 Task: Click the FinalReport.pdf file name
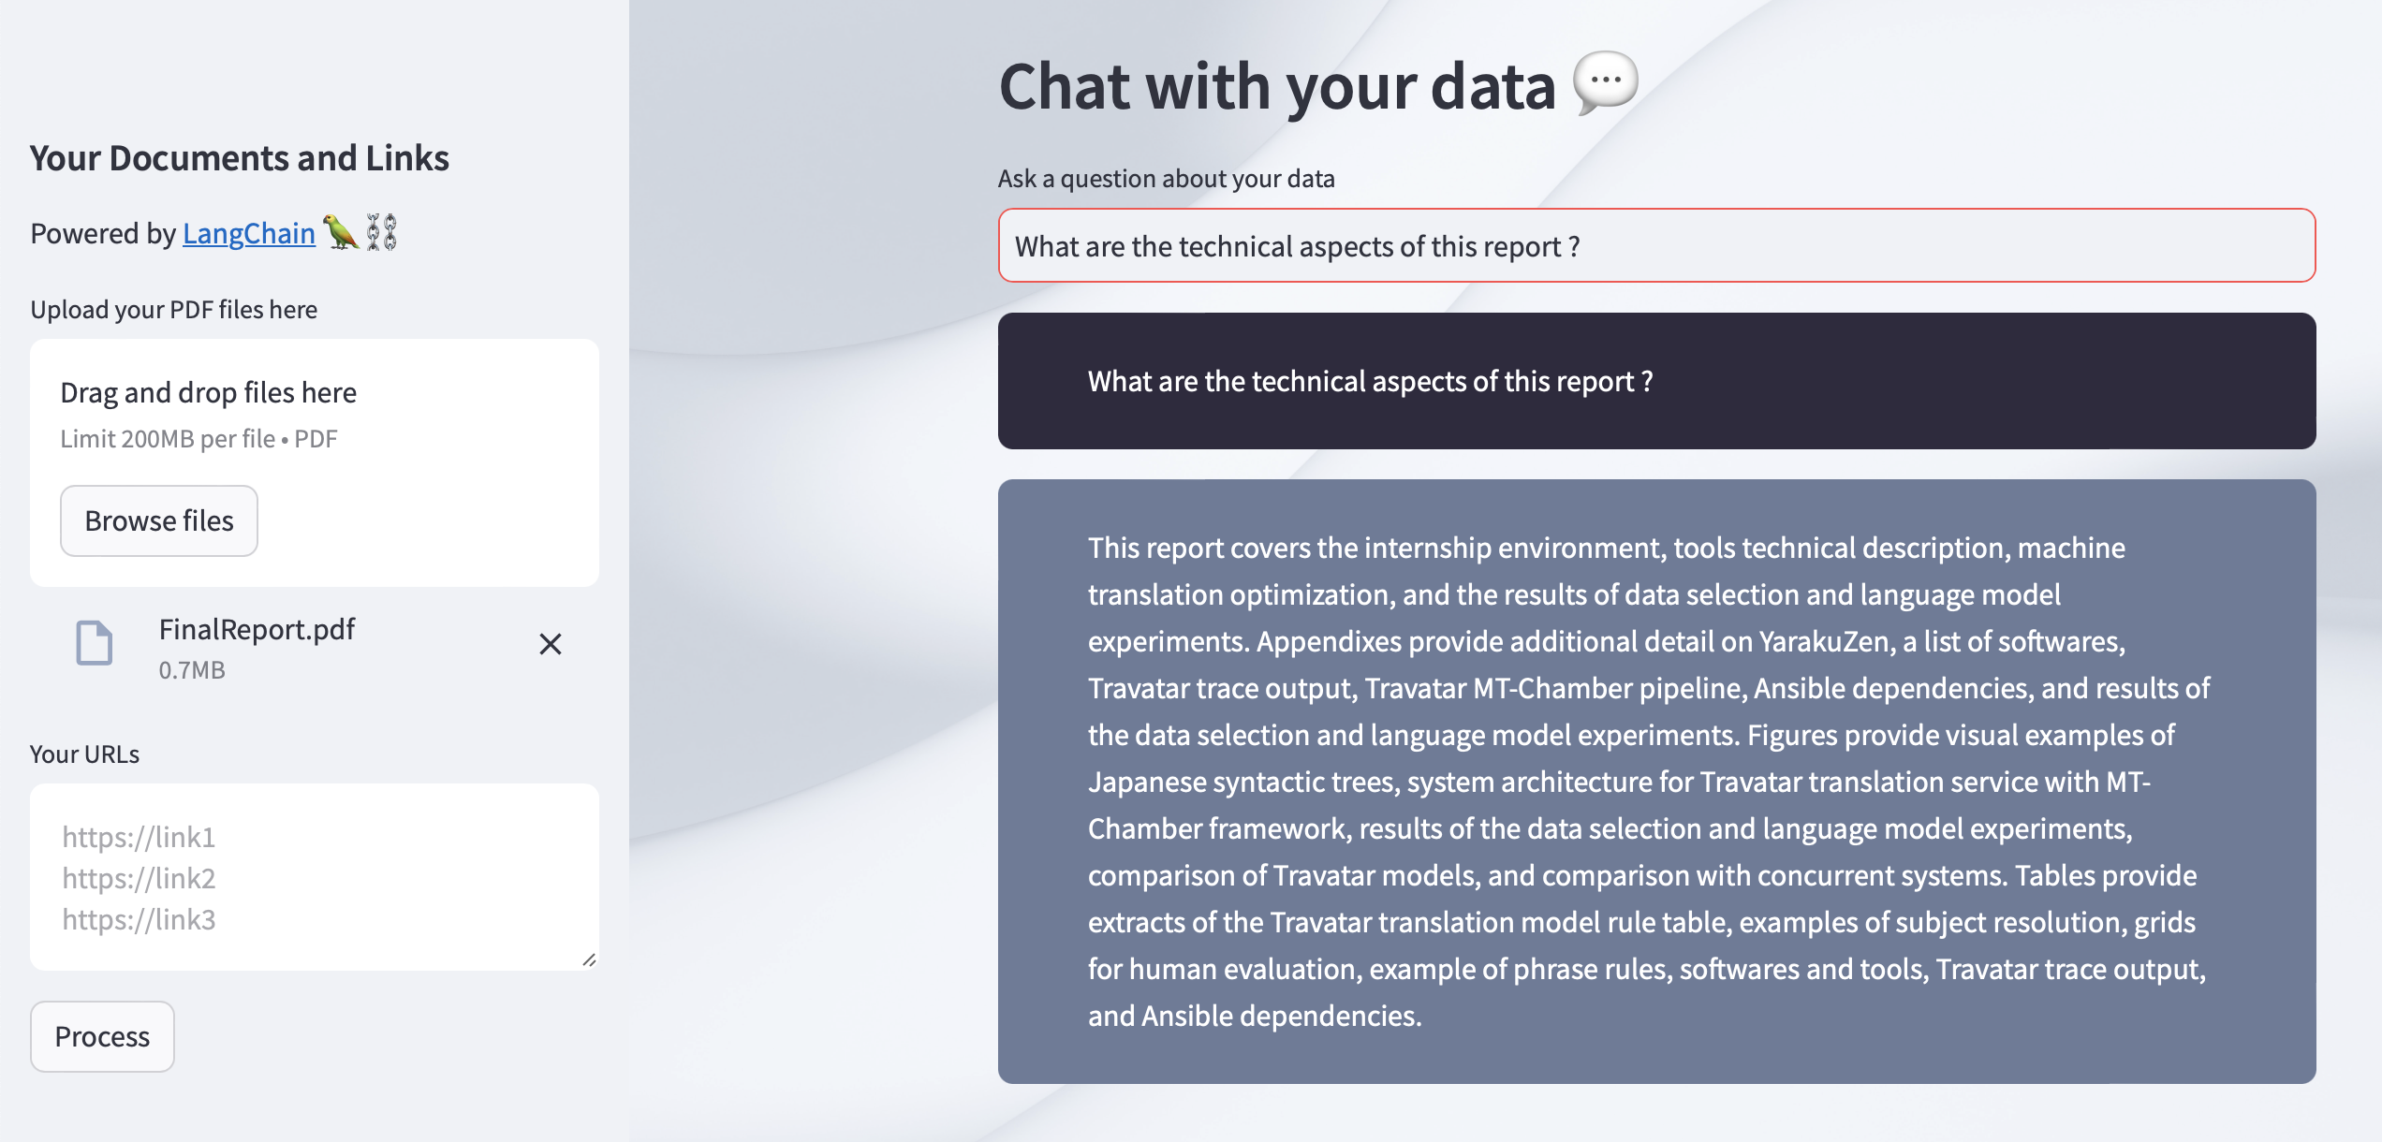(257, 629)
